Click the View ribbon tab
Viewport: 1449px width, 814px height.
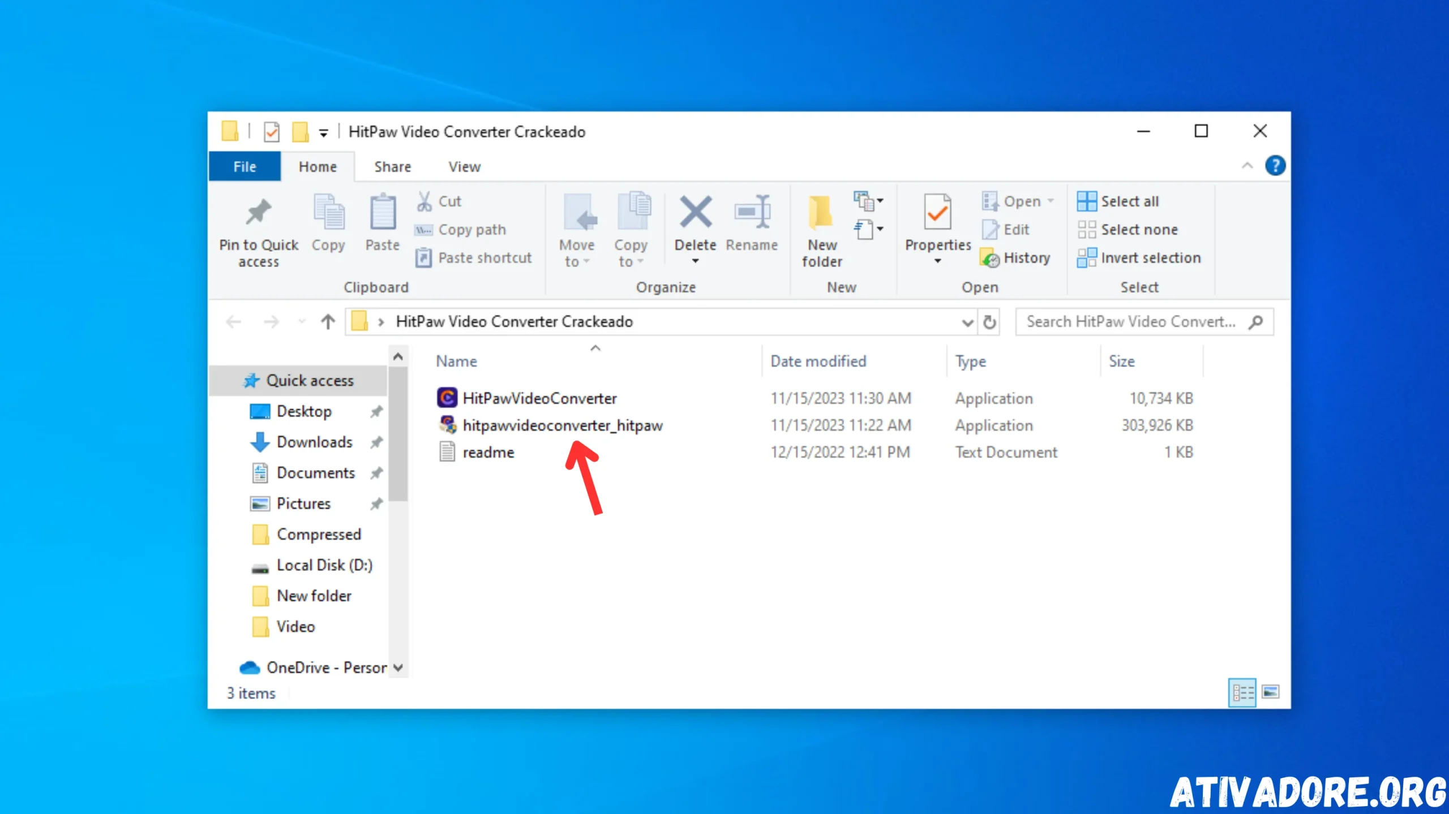(x=464, y=166)
